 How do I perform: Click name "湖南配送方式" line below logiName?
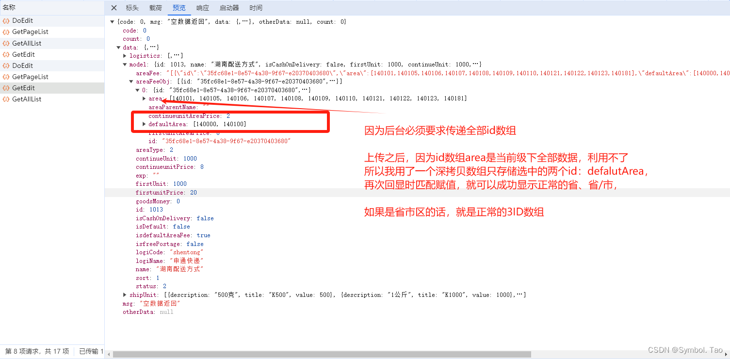(x=170, y=269)
